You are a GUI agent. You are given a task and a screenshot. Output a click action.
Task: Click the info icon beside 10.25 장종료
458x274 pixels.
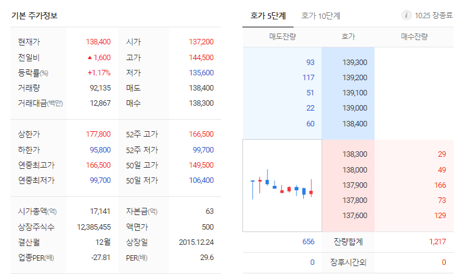pyautogui.click(x=406, y=15)
